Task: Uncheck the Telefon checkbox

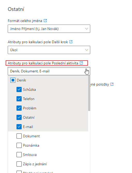Action: coord(19,99)
